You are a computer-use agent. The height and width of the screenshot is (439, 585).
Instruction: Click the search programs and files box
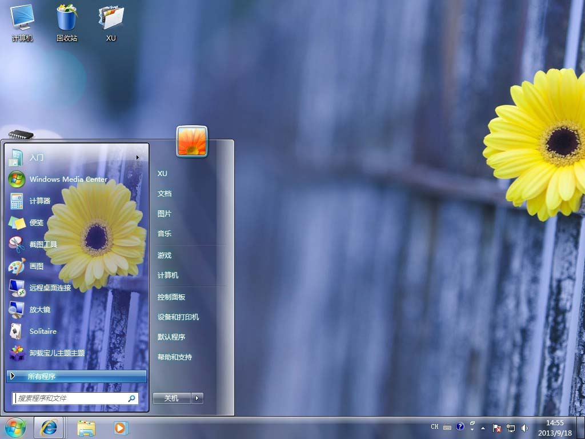click(x=70, y=398)
